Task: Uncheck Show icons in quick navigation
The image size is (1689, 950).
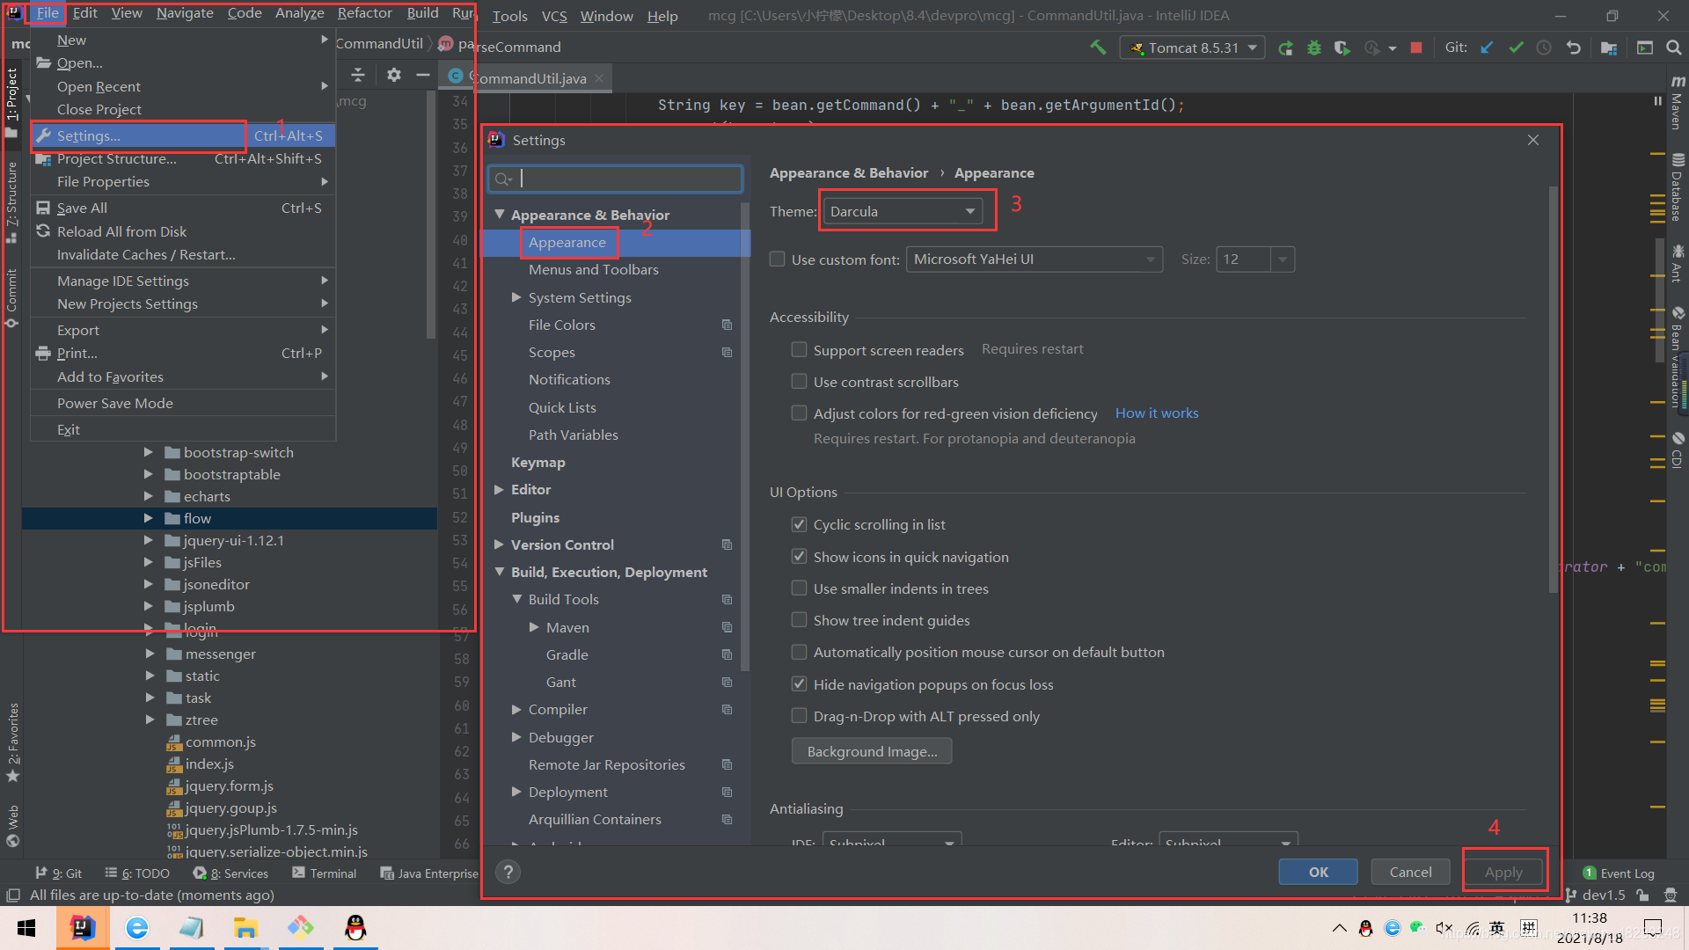Action: click(799, 556)
